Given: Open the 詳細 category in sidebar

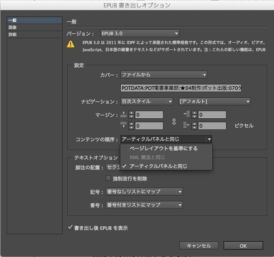Looking at the screenshot, I should (x=12, y=35).
